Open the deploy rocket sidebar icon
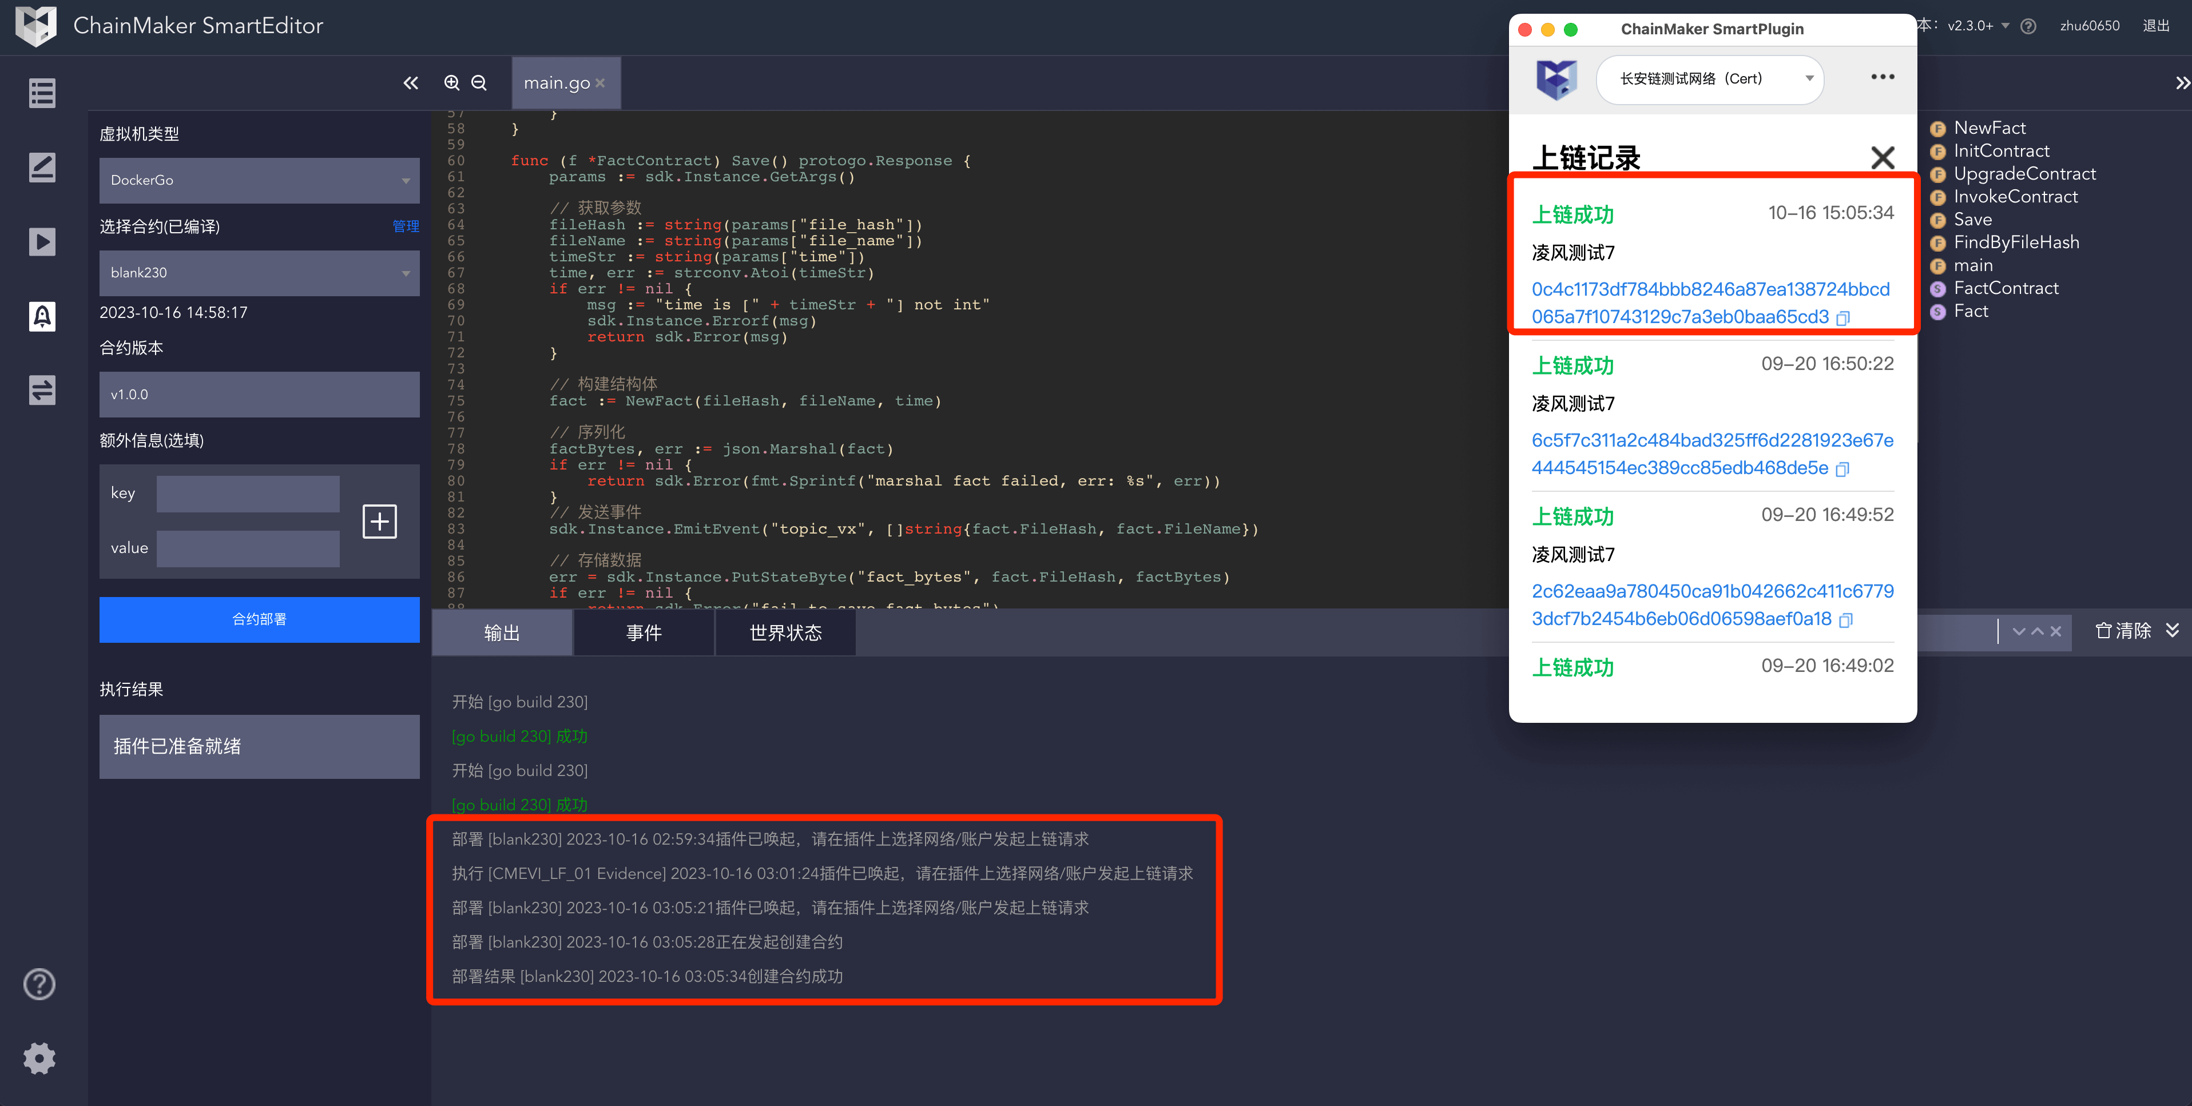Viewport: 2192px width, 1106px height. [42, 316]
